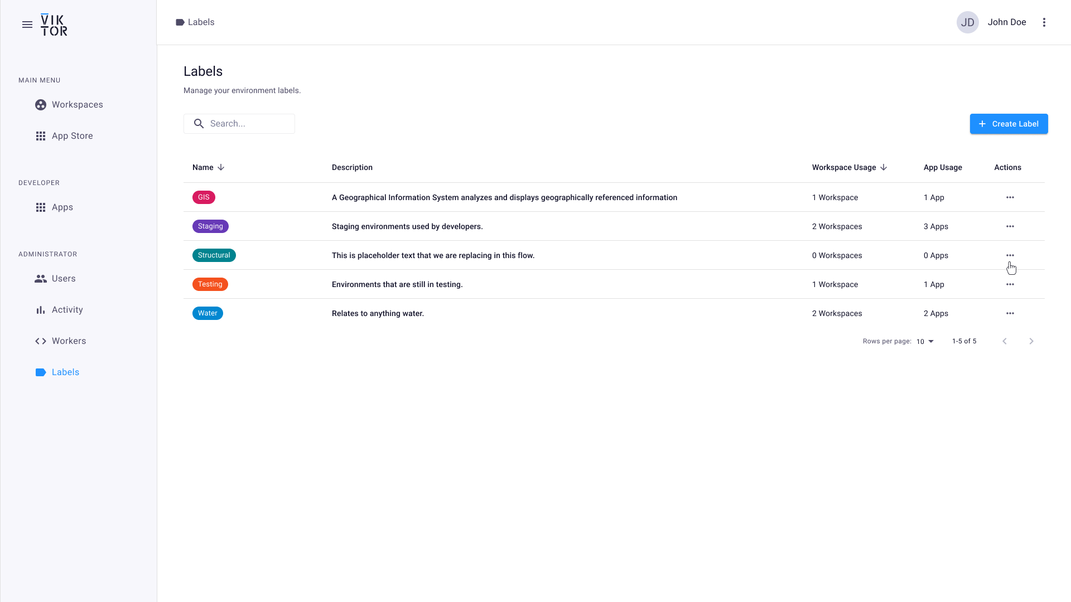Open the App Store from sidebar
1071x602 pixels.
coord(72,135)
